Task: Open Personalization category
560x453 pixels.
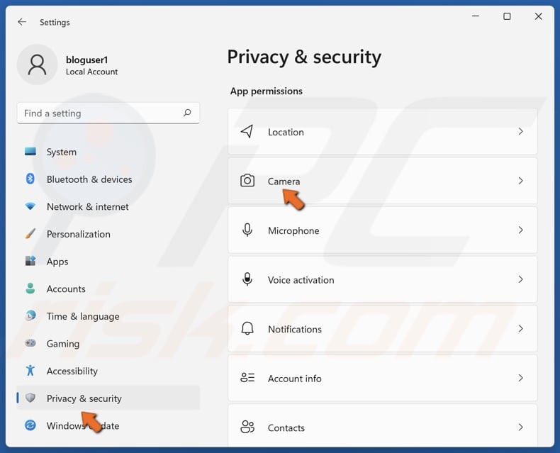Action: [108, 234]
